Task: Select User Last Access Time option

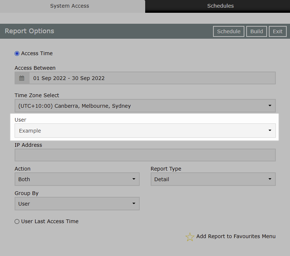Action: pos(17,221)
